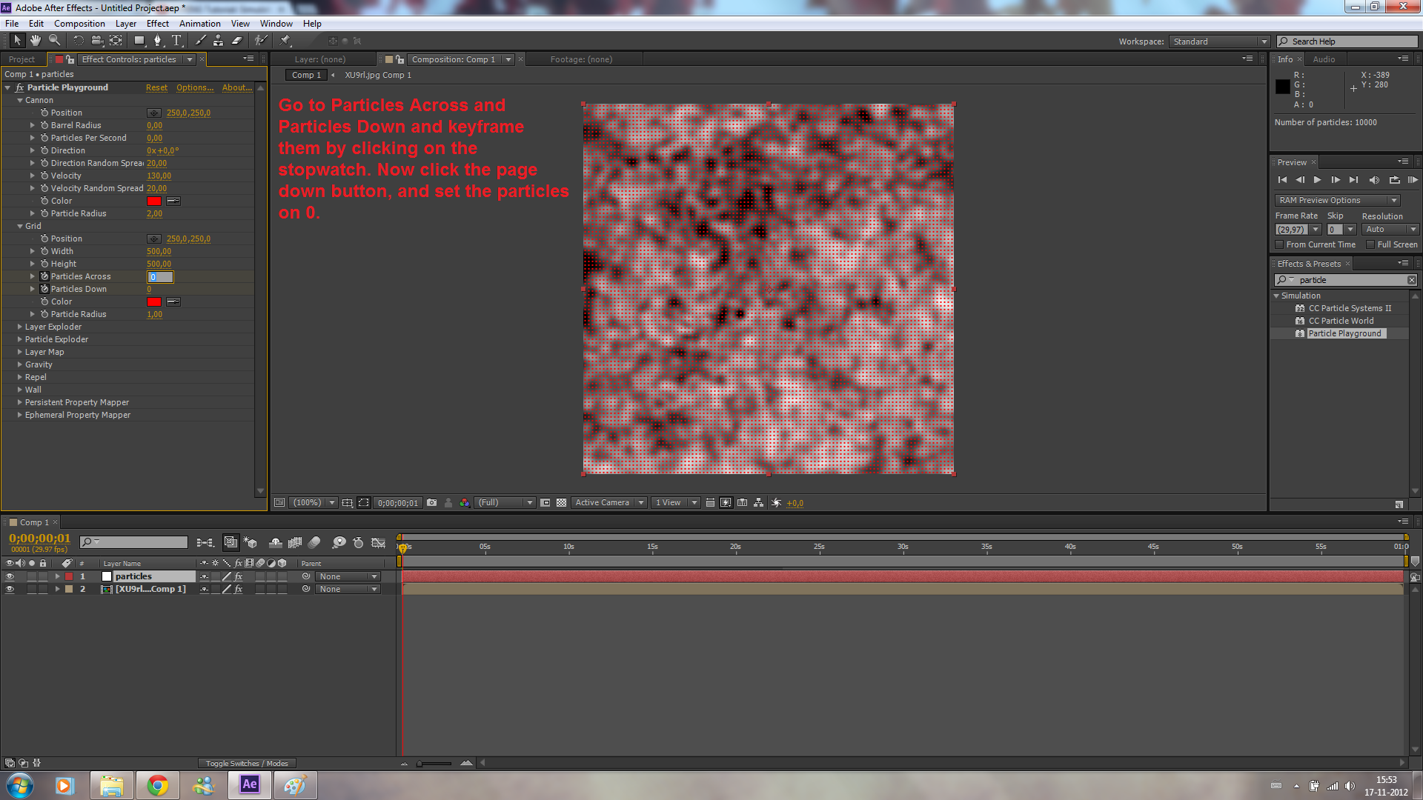Click Toggle Switches / Modes button
The height and width of the screenshot is (800, 1423).
[247, 763]
